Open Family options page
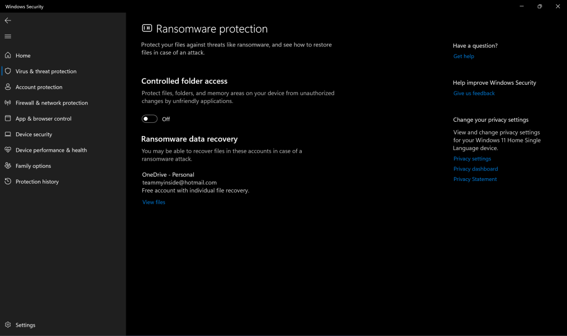 [33, 166]
